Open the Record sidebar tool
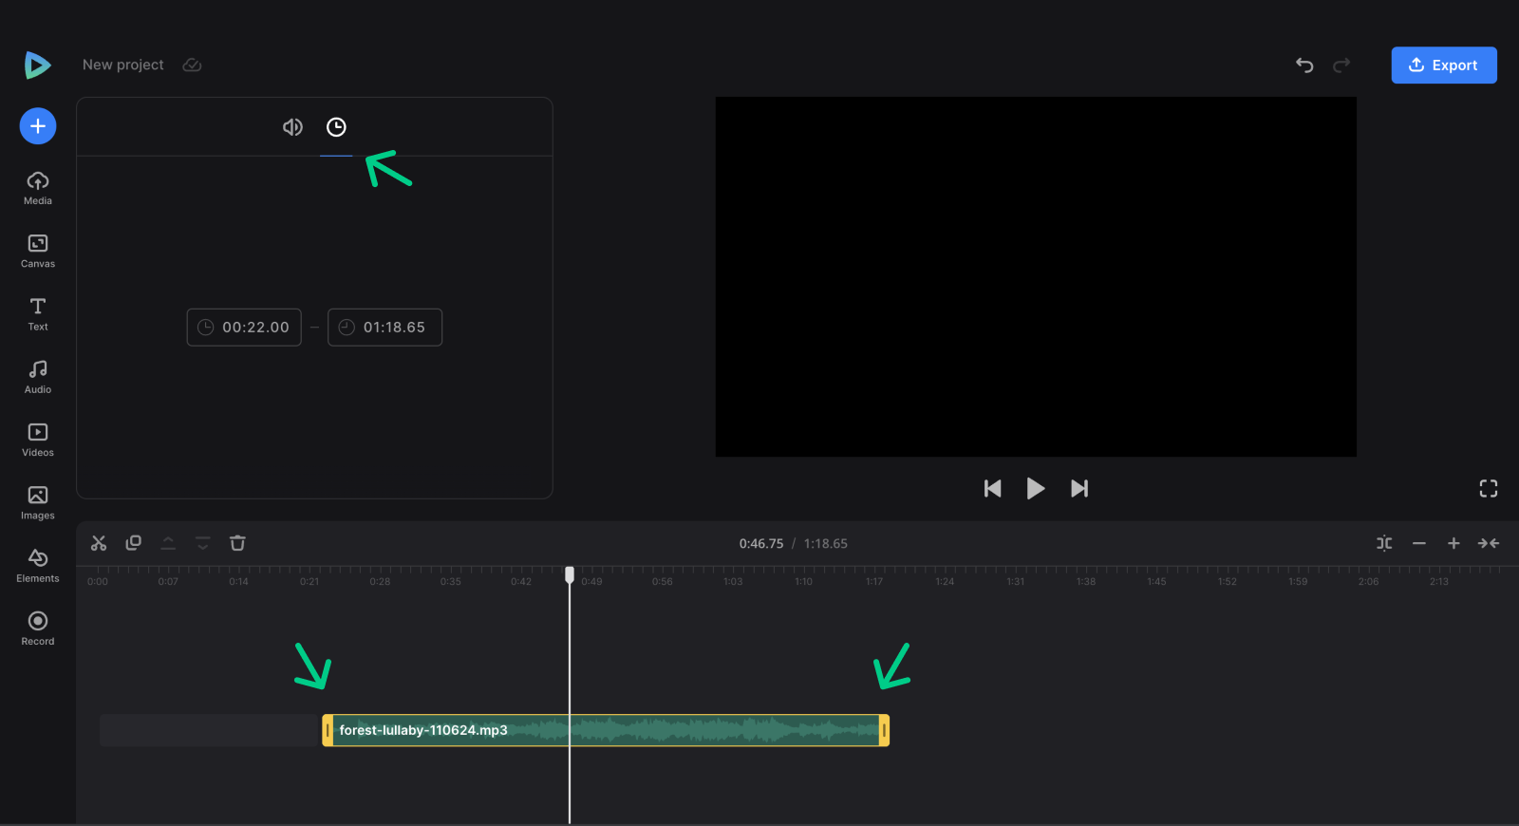The height and width of the screenshot is (826, 1519). click(x=38, y=629)
